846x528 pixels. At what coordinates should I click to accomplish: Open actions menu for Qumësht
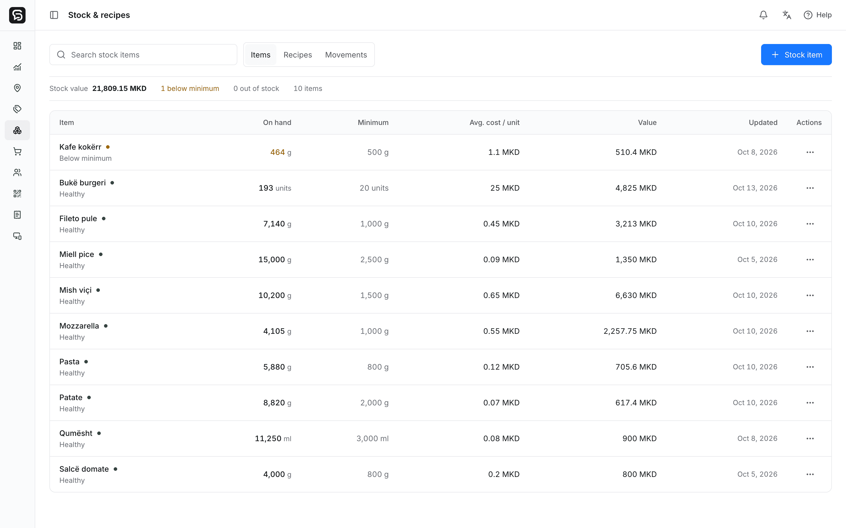pyautogui.click(x=810, y=439)
